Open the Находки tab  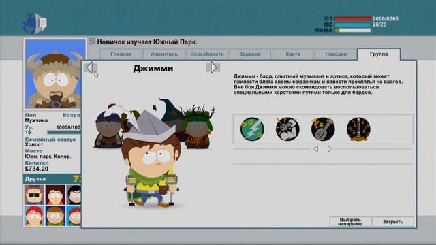pyautogui.click(x=336, y=54)
